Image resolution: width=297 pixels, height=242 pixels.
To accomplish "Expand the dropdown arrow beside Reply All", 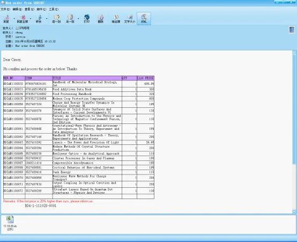I will pyautogui.click(x=31, y=19).
